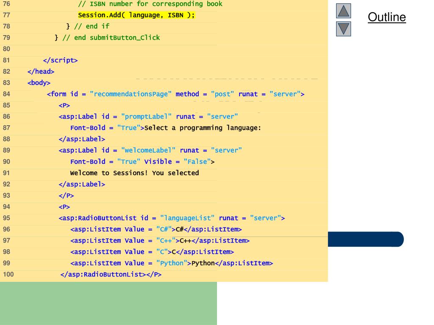Click the up arrow navigation icon
This screenshot has height=325, width=434.
pos(343,11)
